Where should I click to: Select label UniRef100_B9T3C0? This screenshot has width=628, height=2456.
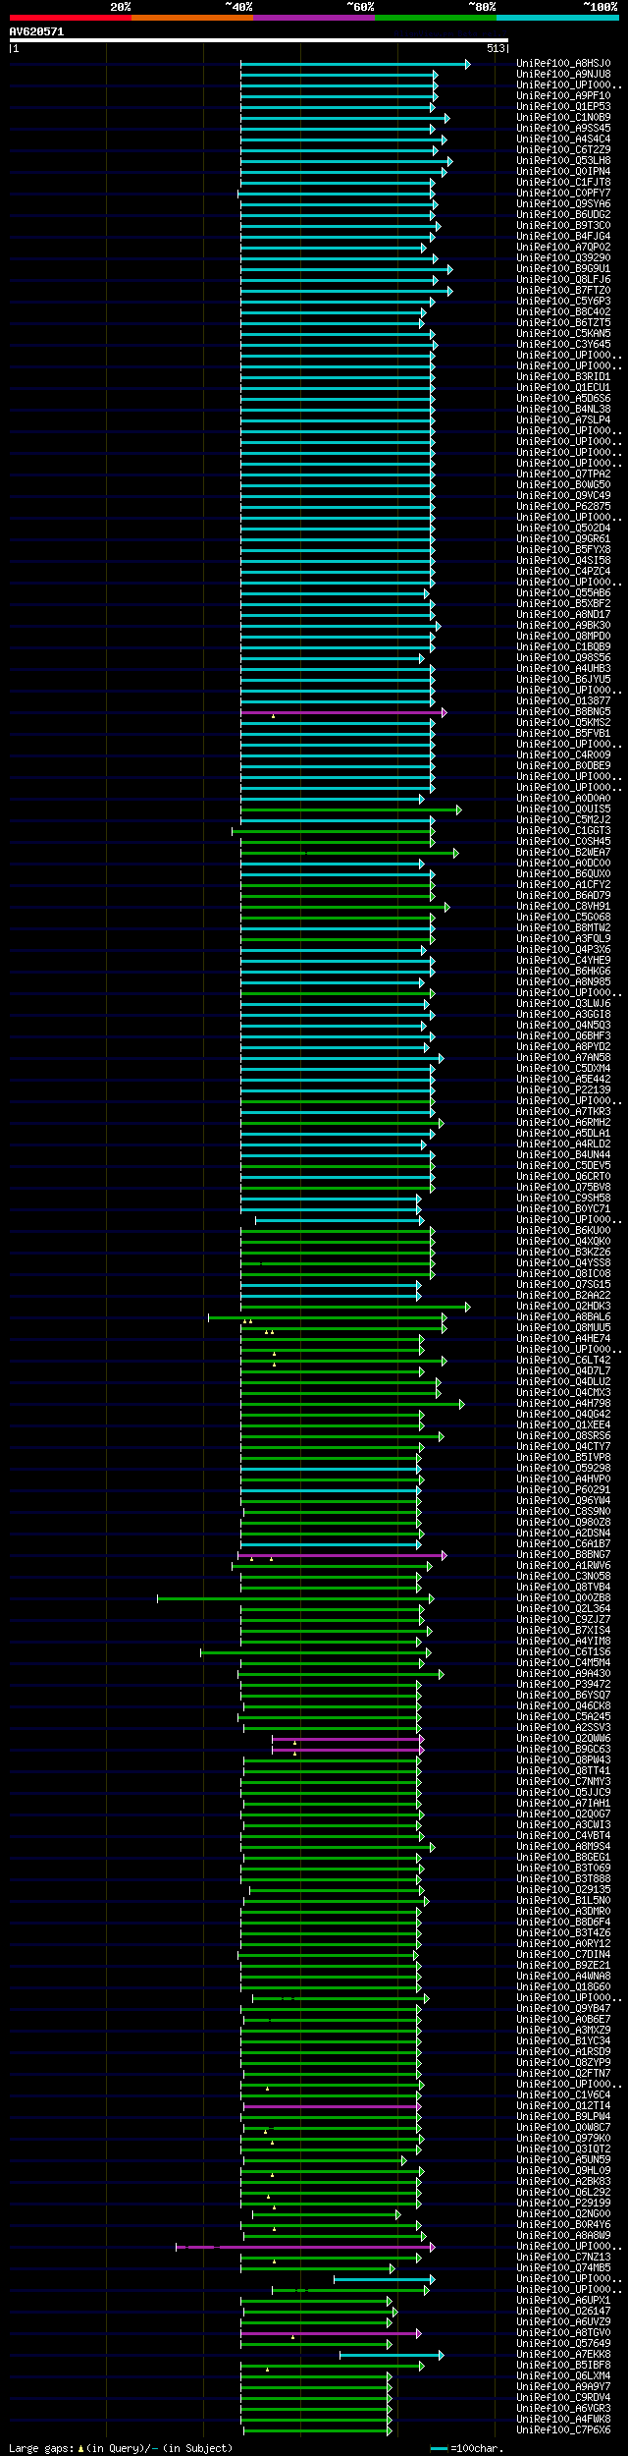point(563,226)
